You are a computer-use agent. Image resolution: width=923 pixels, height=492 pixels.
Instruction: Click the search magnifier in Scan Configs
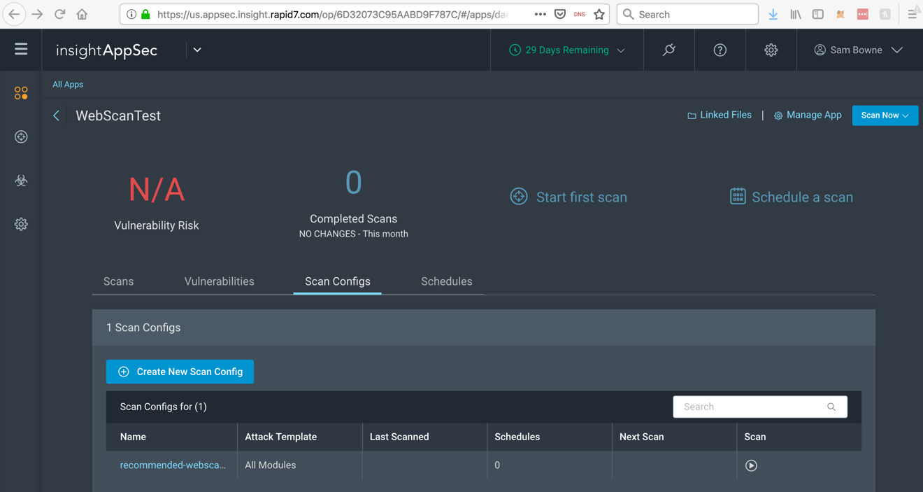(831, 407)
